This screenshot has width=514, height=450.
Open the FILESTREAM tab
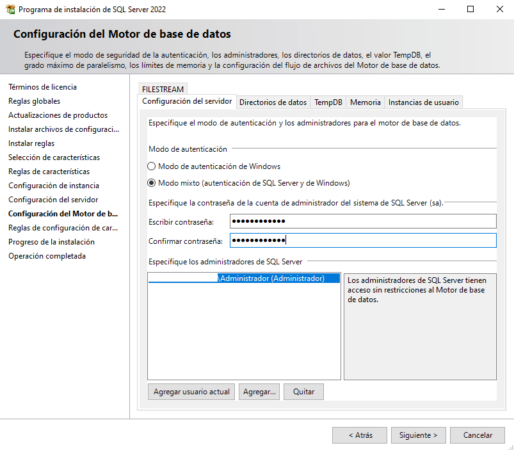163,90
